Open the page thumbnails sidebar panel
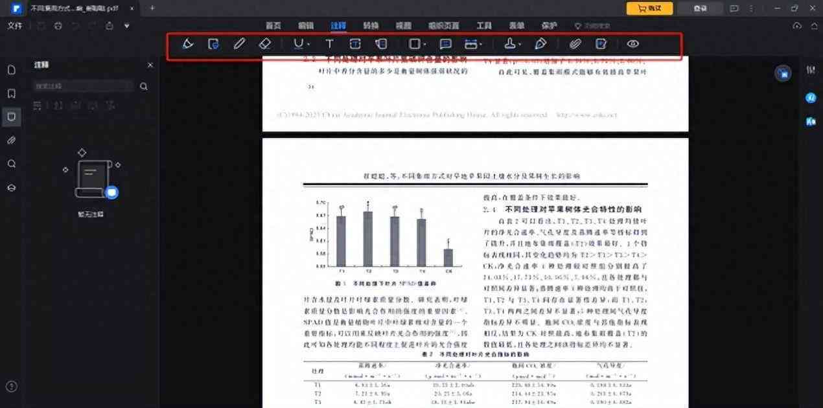The width and height of the screenshot is (823, 408). click(x=12, y=70)
